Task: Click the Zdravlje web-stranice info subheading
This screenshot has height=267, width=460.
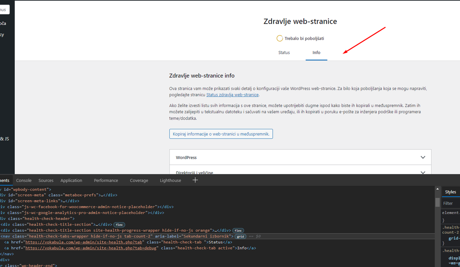Action: tap(202, 76)
